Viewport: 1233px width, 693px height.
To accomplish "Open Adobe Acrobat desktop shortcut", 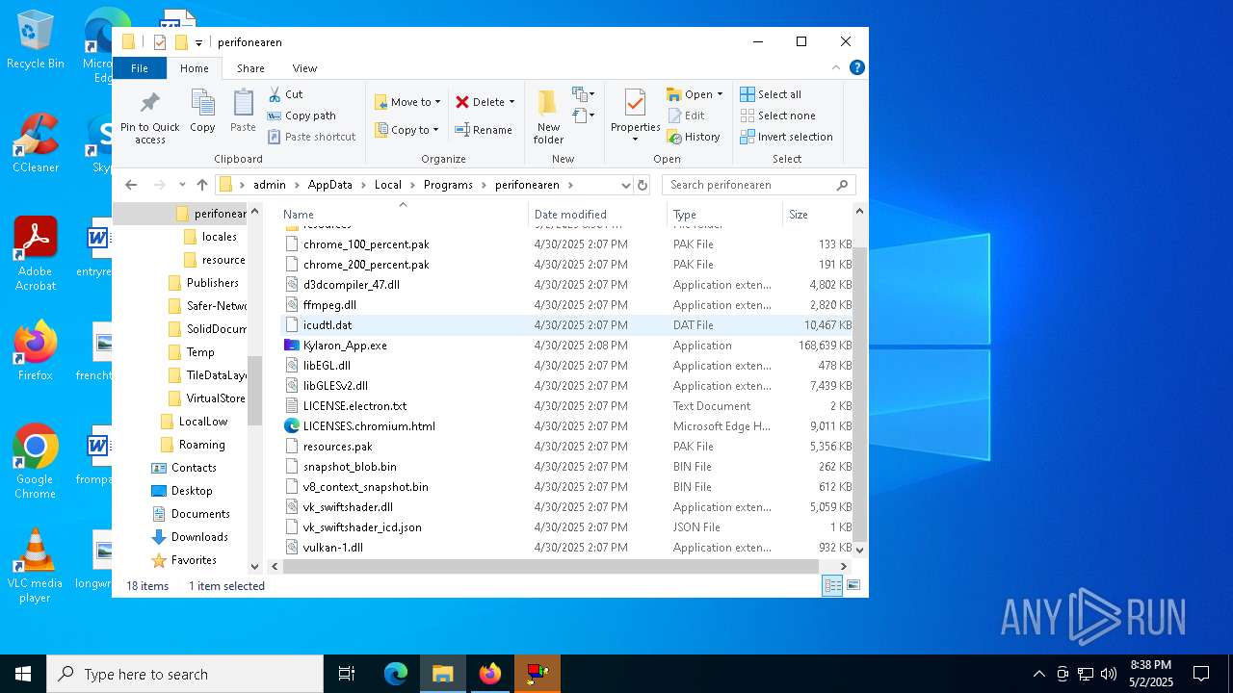I will click(x=36, y=254).
